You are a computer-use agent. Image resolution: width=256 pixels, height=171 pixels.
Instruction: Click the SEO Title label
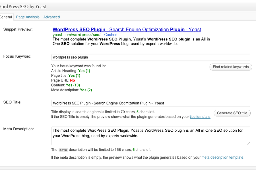click(12, 102)
